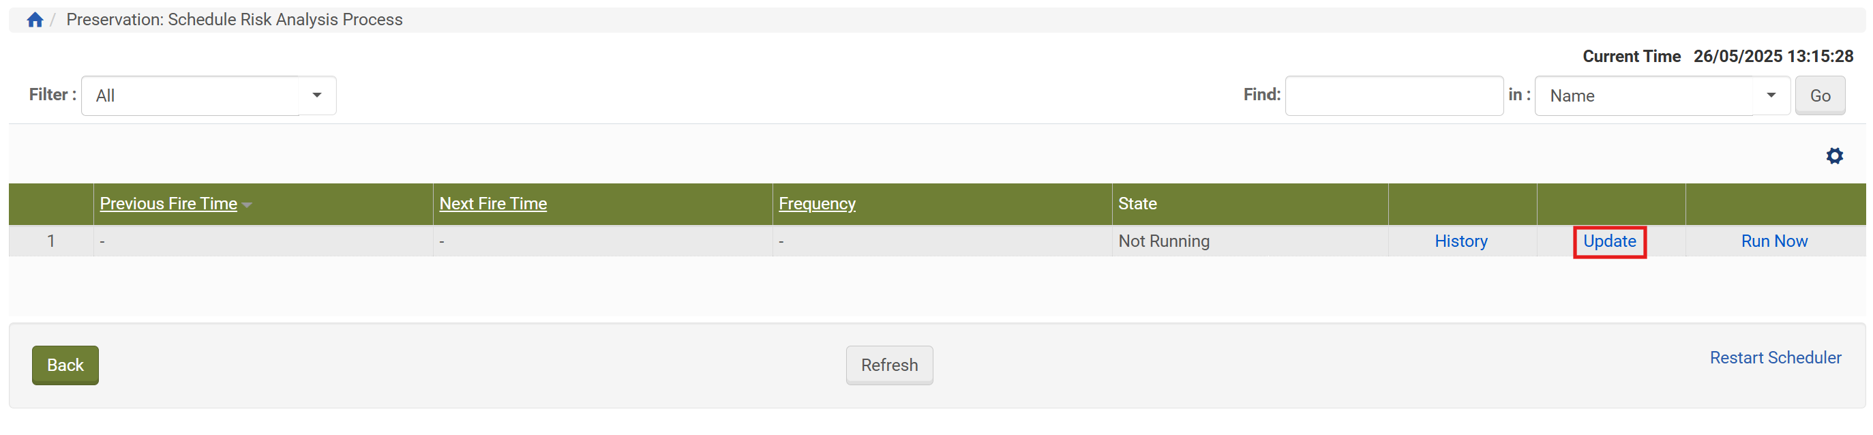
Task: Click the Not Running state cell
Action: 1163,241
